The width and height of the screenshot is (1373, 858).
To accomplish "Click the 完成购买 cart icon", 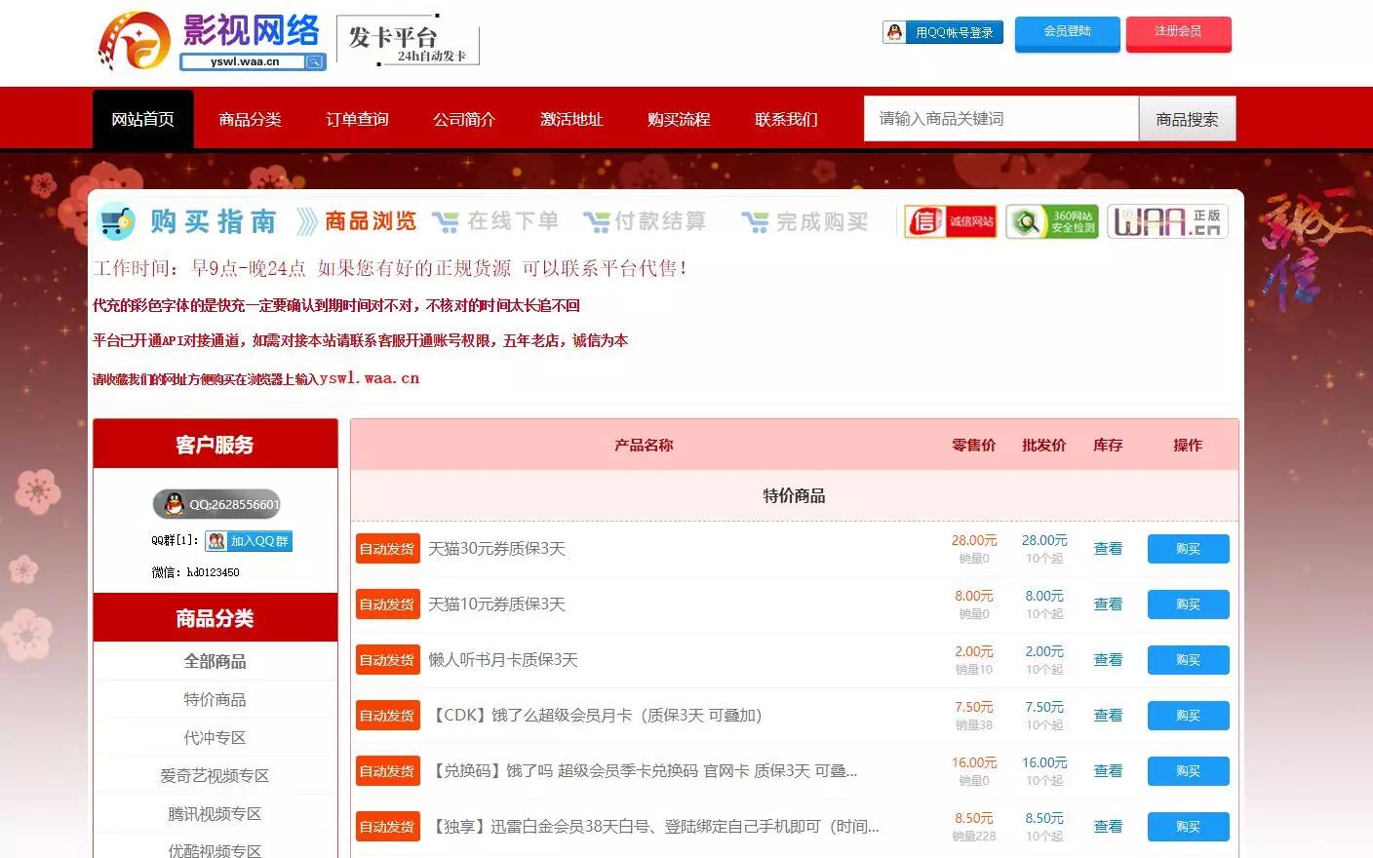I will click(x=754, y=221).
